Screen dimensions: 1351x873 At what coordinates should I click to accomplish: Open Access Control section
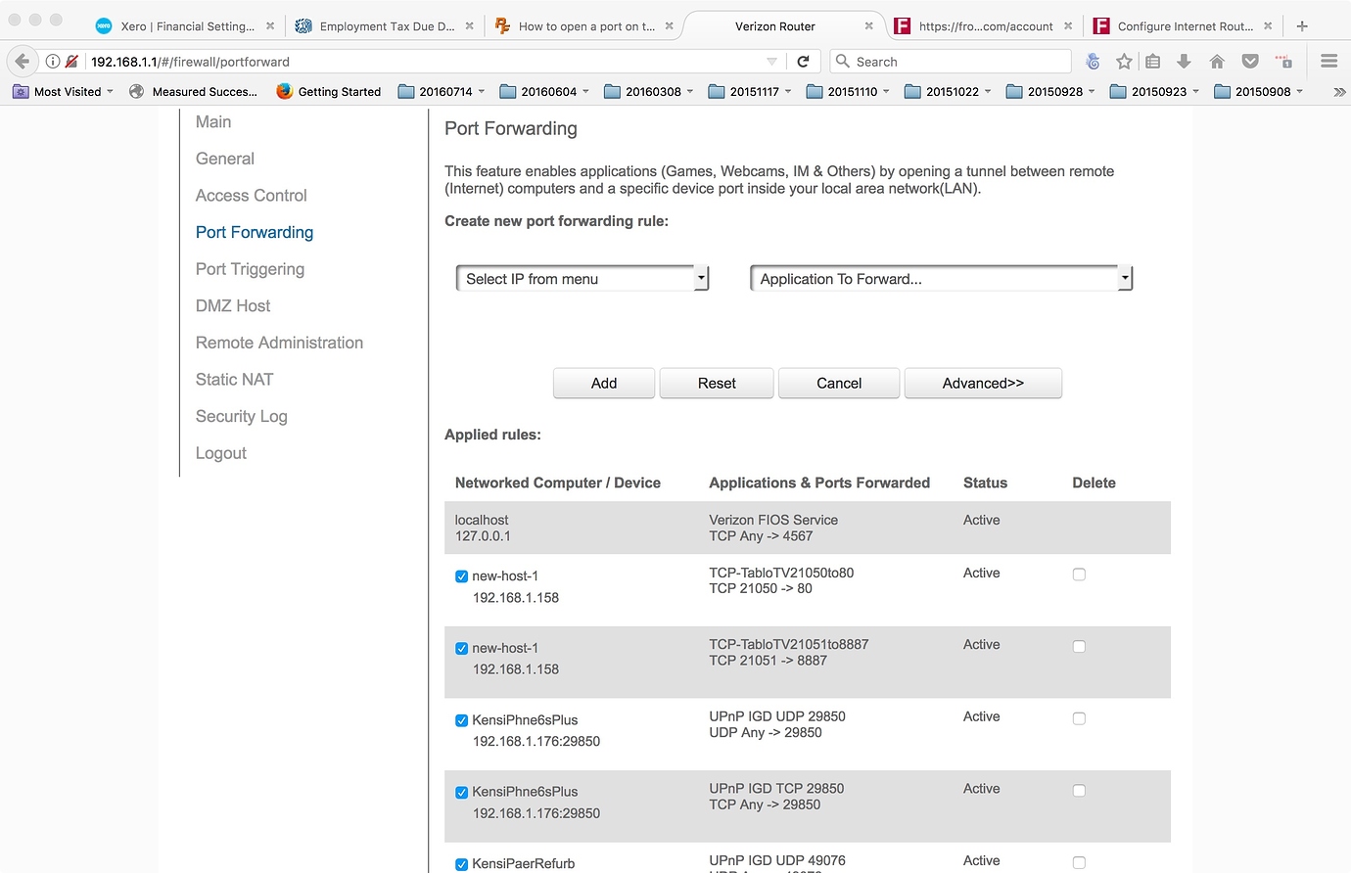(x=252, y=196)
